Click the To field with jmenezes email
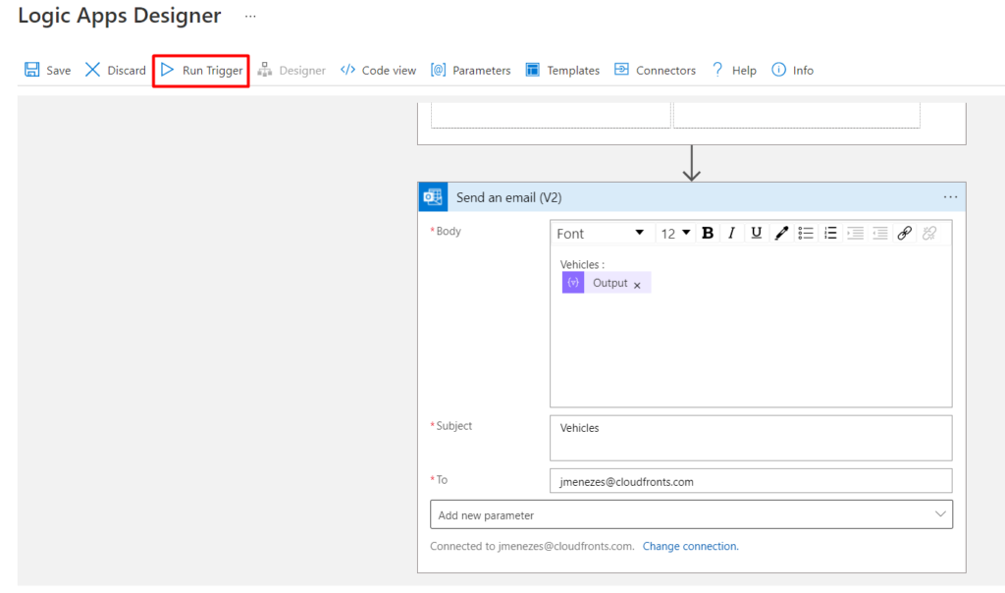 (x=751, y=481)
